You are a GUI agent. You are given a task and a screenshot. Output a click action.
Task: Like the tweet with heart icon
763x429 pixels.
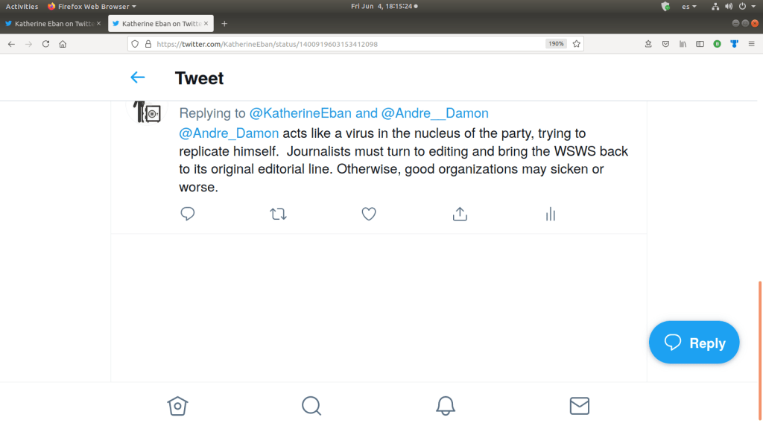tap(369, 214)
